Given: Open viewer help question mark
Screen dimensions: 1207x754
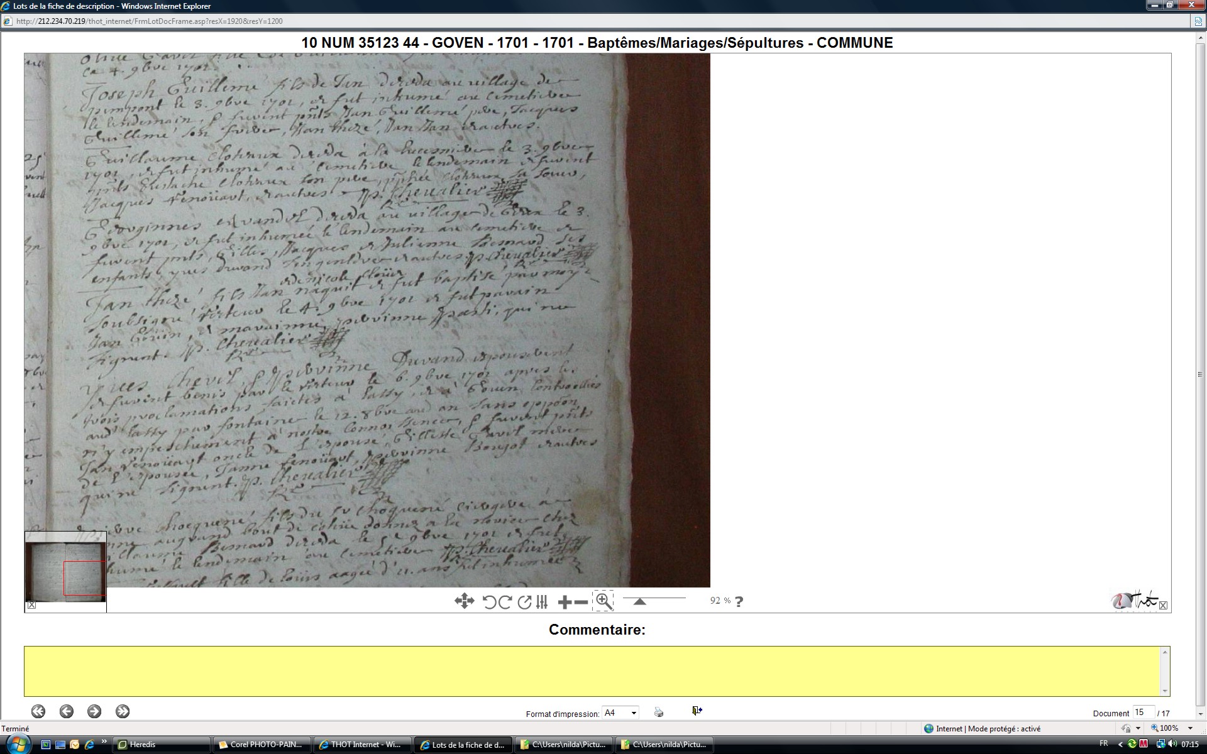Looking at the screenshot, I should click(739, 601).
